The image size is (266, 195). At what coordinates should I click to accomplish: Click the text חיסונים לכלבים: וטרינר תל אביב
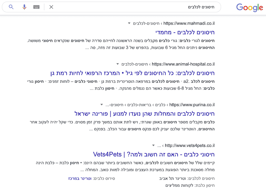tap(187, 178)
